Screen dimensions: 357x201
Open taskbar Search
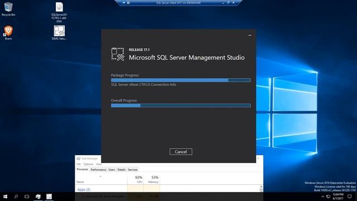pos(16,197)
